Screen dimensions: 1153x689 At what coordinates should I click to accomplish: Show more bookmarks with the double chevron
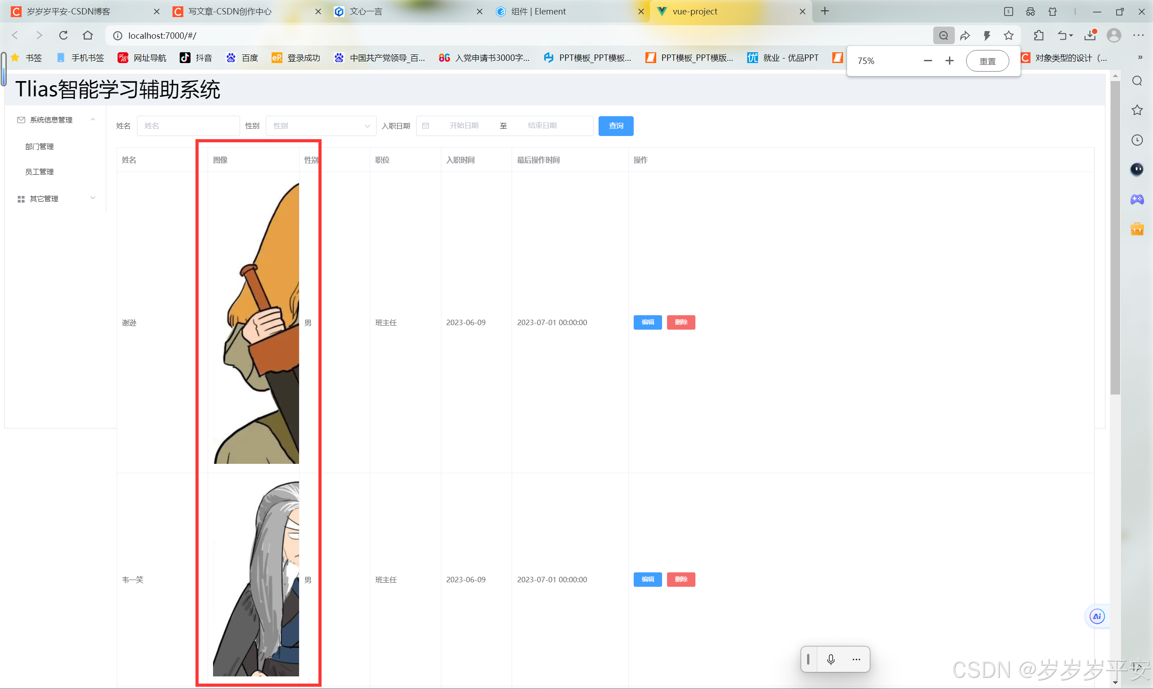coord(1139,58)
